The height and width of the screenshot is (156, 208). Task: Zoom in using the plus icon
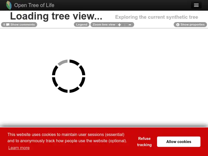pyautogui.click(x=119, y=24)
